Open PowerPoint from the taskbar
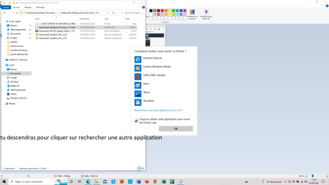The height and width of the screenshot is (185, 329). (x=147, y=182)
